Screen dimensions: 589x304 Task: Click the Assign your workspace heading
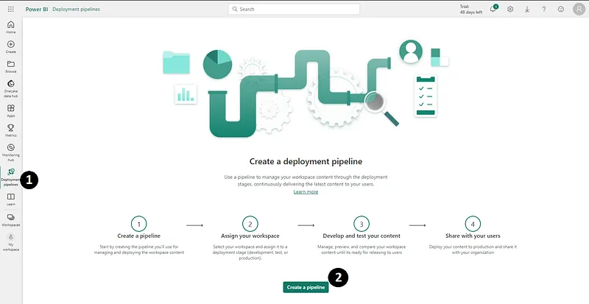(250, 236)
